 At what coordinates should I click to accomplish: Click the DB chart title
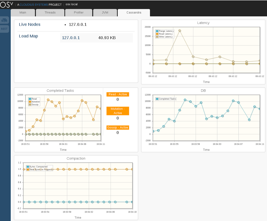(x=203, y=91)
